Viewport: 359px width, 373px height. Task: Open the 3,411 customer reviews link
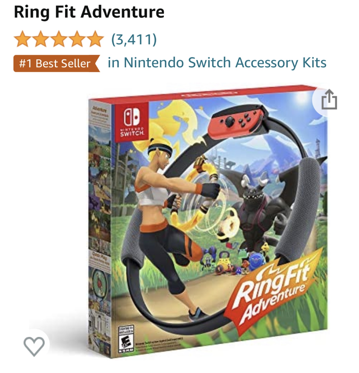click(x=134, y=39)
